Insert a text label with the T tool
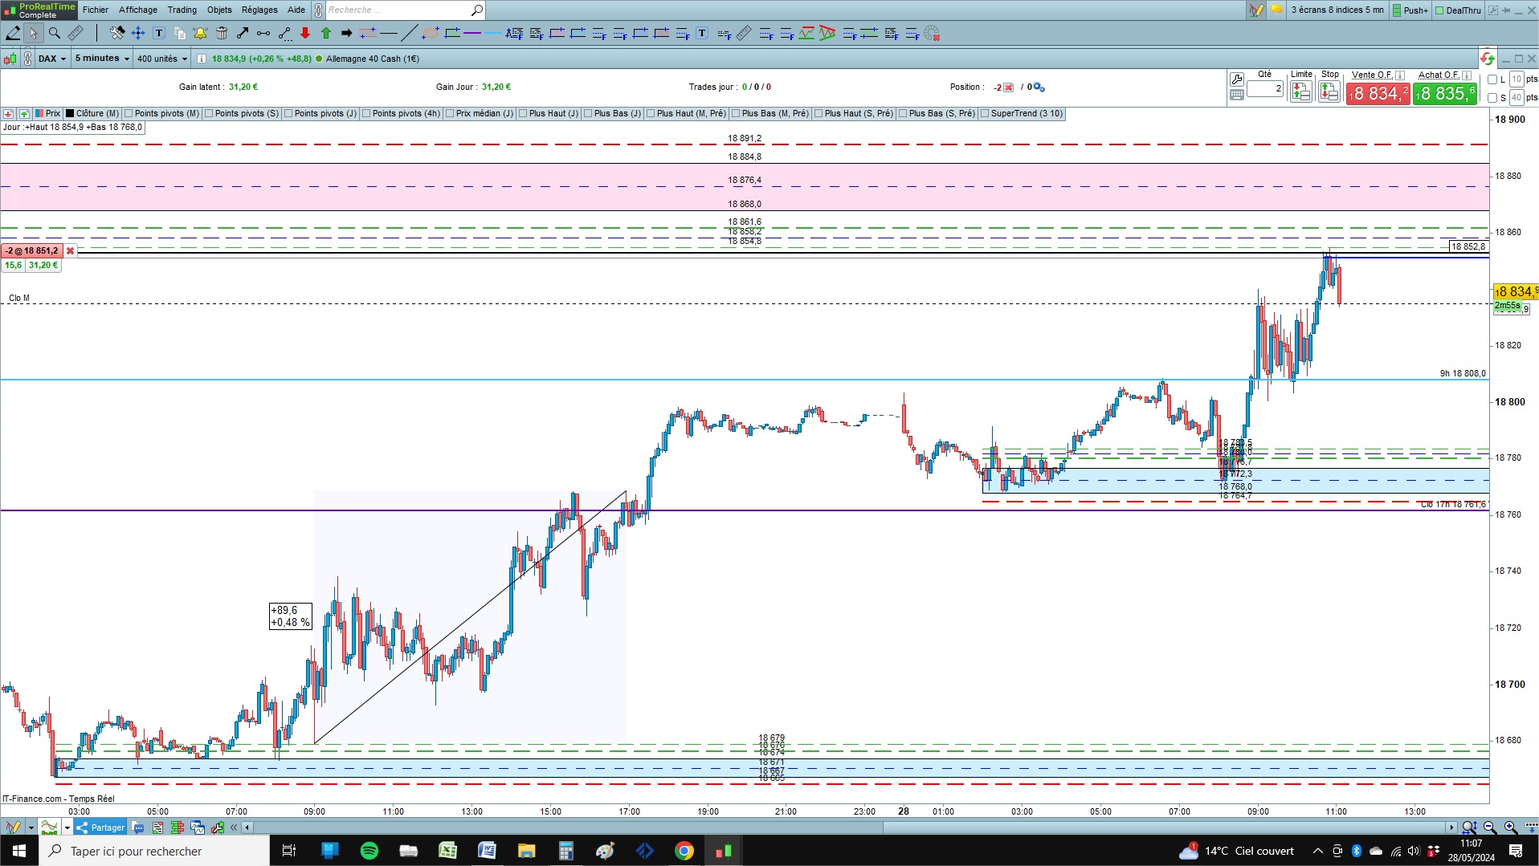This screenshot has height=866, width=1539. click(159, 33)
